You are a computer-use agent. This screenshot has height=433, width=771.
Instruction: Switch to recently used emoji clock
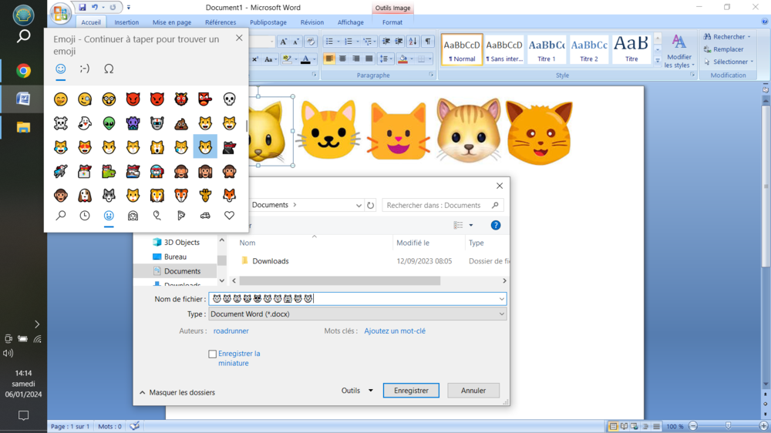tap(85, 216)
